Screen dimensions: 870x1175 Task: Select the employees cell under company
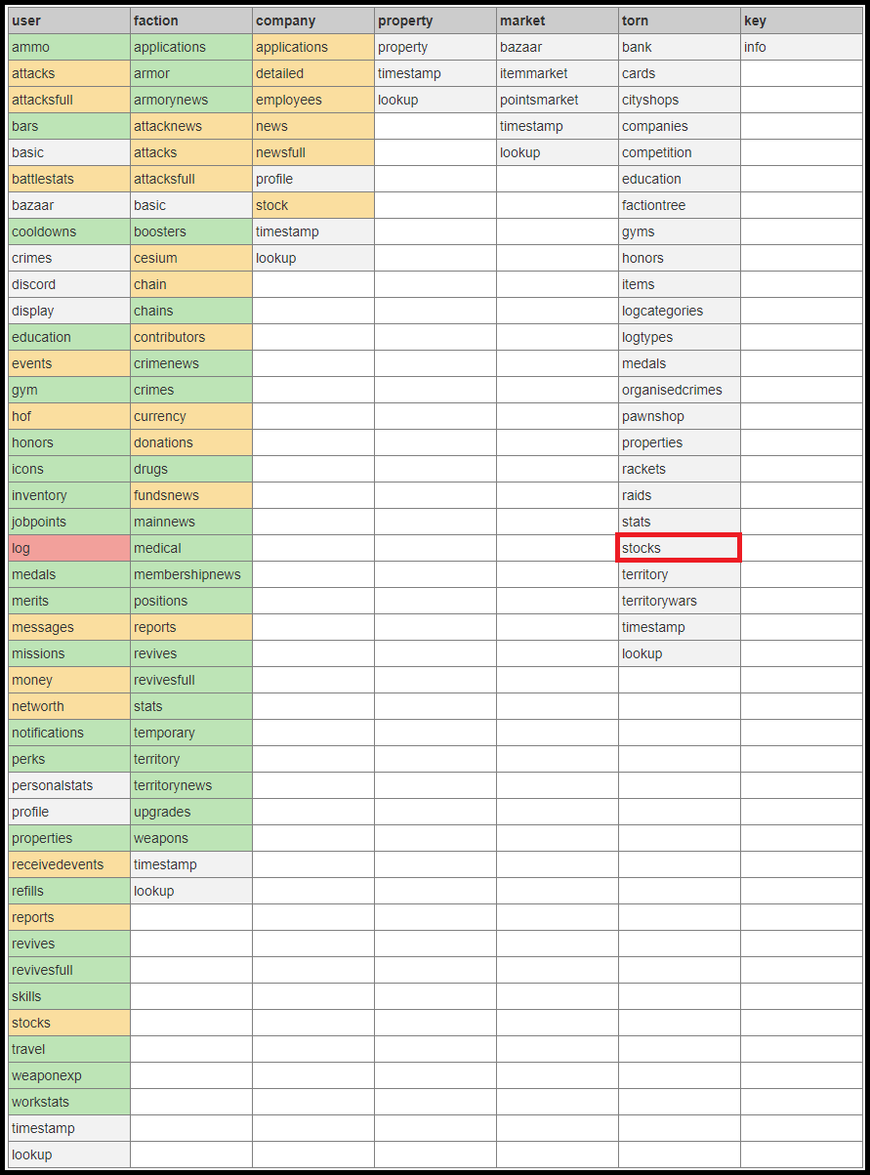coord(313,100)
